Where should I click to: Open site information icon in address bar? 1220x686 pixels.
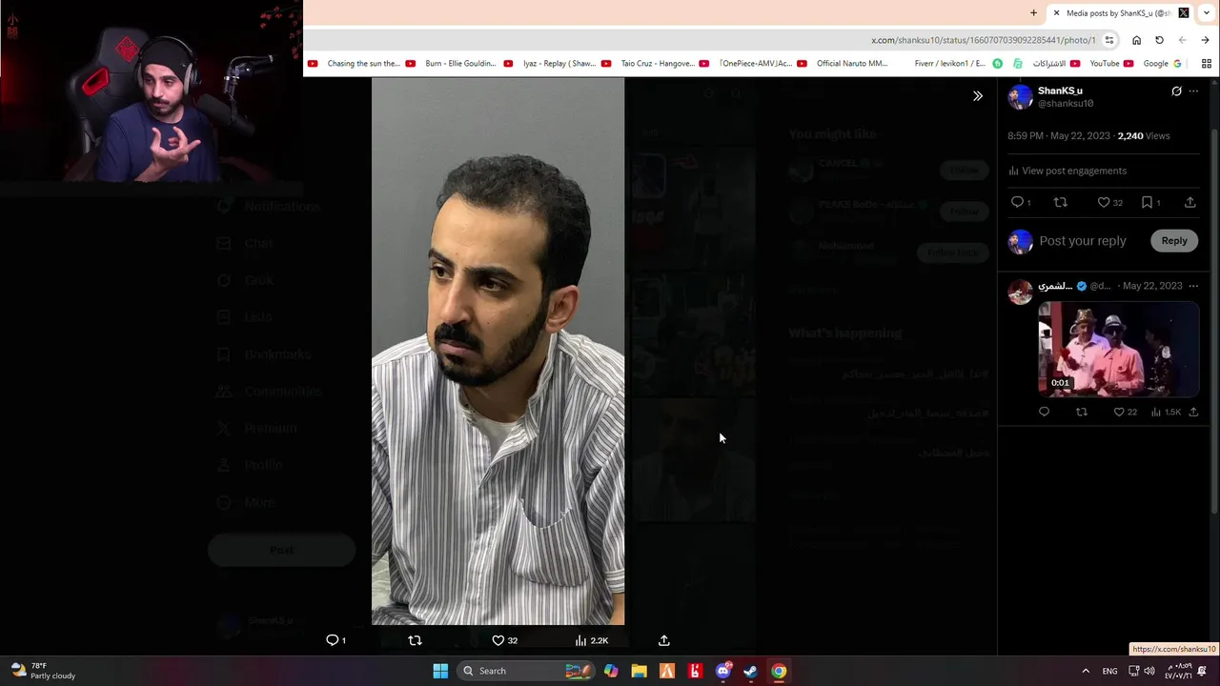(1109, 40)
